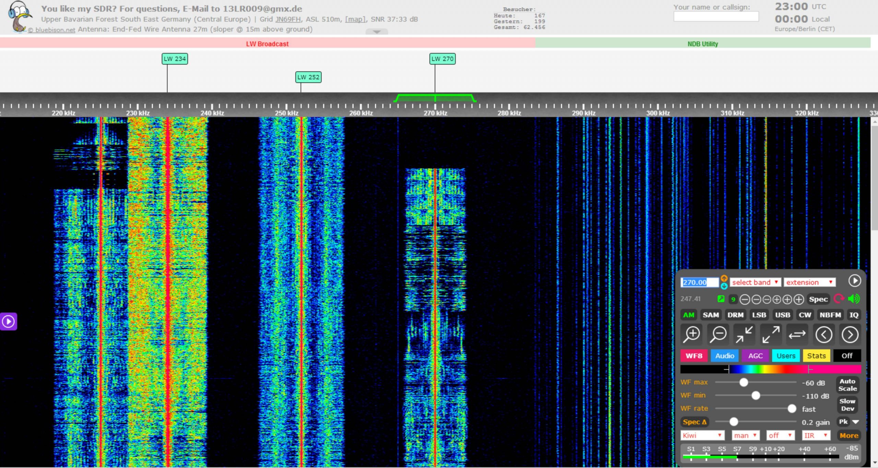Switch demodulation mode to USB
The width and height of the screenshot is (878, 468).
coord(782,315)
